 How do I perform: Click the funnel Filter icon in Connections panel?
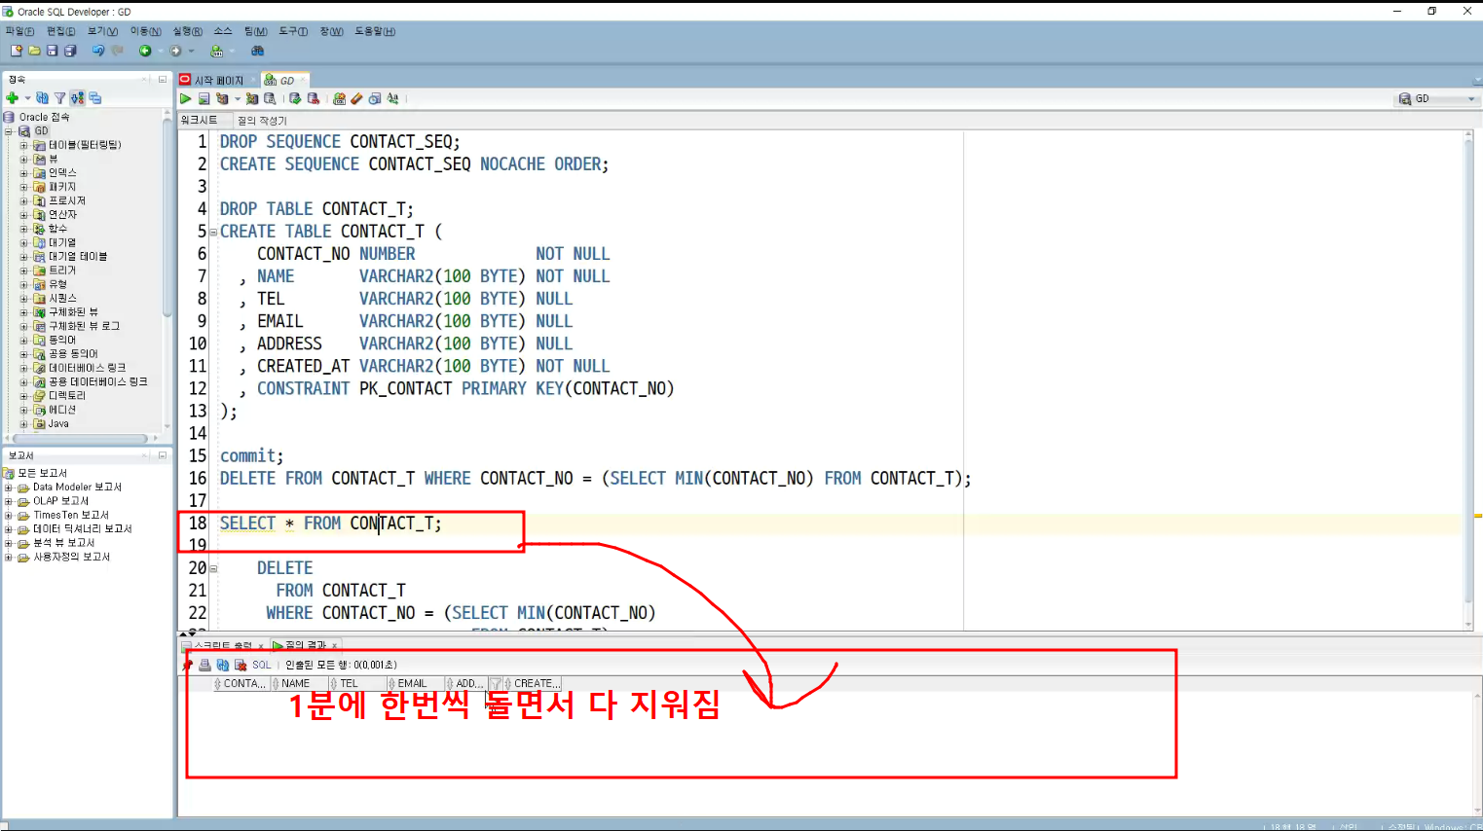[x=59, y=98]
